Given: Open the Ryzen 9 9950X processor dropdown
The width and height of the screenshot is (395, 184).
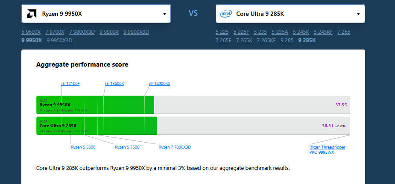Looking at the screenshot, I should coord(96,14).
